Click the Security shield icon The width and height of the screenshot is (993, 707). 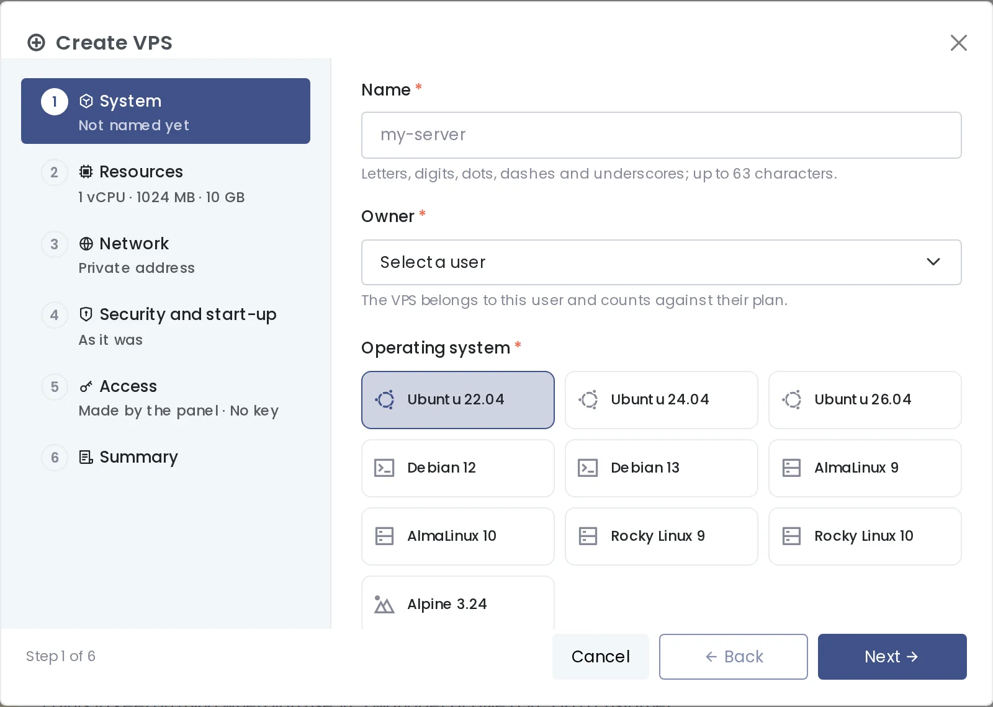(x=86, y=314)
